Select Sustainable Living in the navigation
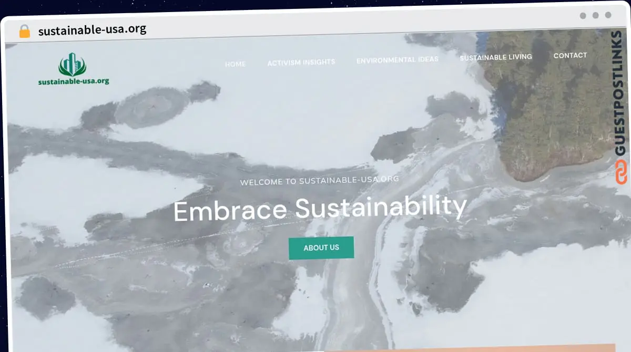631x352 pixels. 495,57
